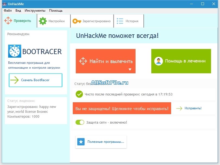This screenshot has width=220, height=165.
Task: Click the Исправить! link
Action: coord(193,108)
